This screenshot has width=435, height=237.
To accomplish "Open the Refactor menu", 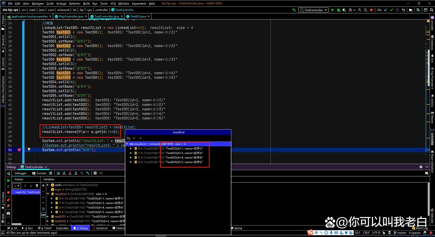I will pos(75,4).
